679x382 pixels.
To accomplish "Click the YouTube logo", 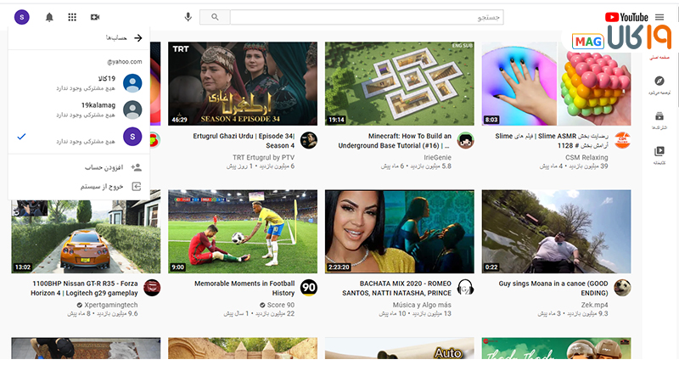I will (x=626, y=17).
